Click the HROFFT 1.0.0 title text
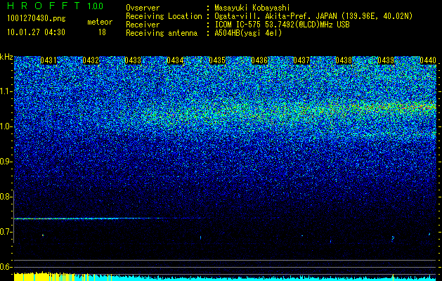 point(56,6)
